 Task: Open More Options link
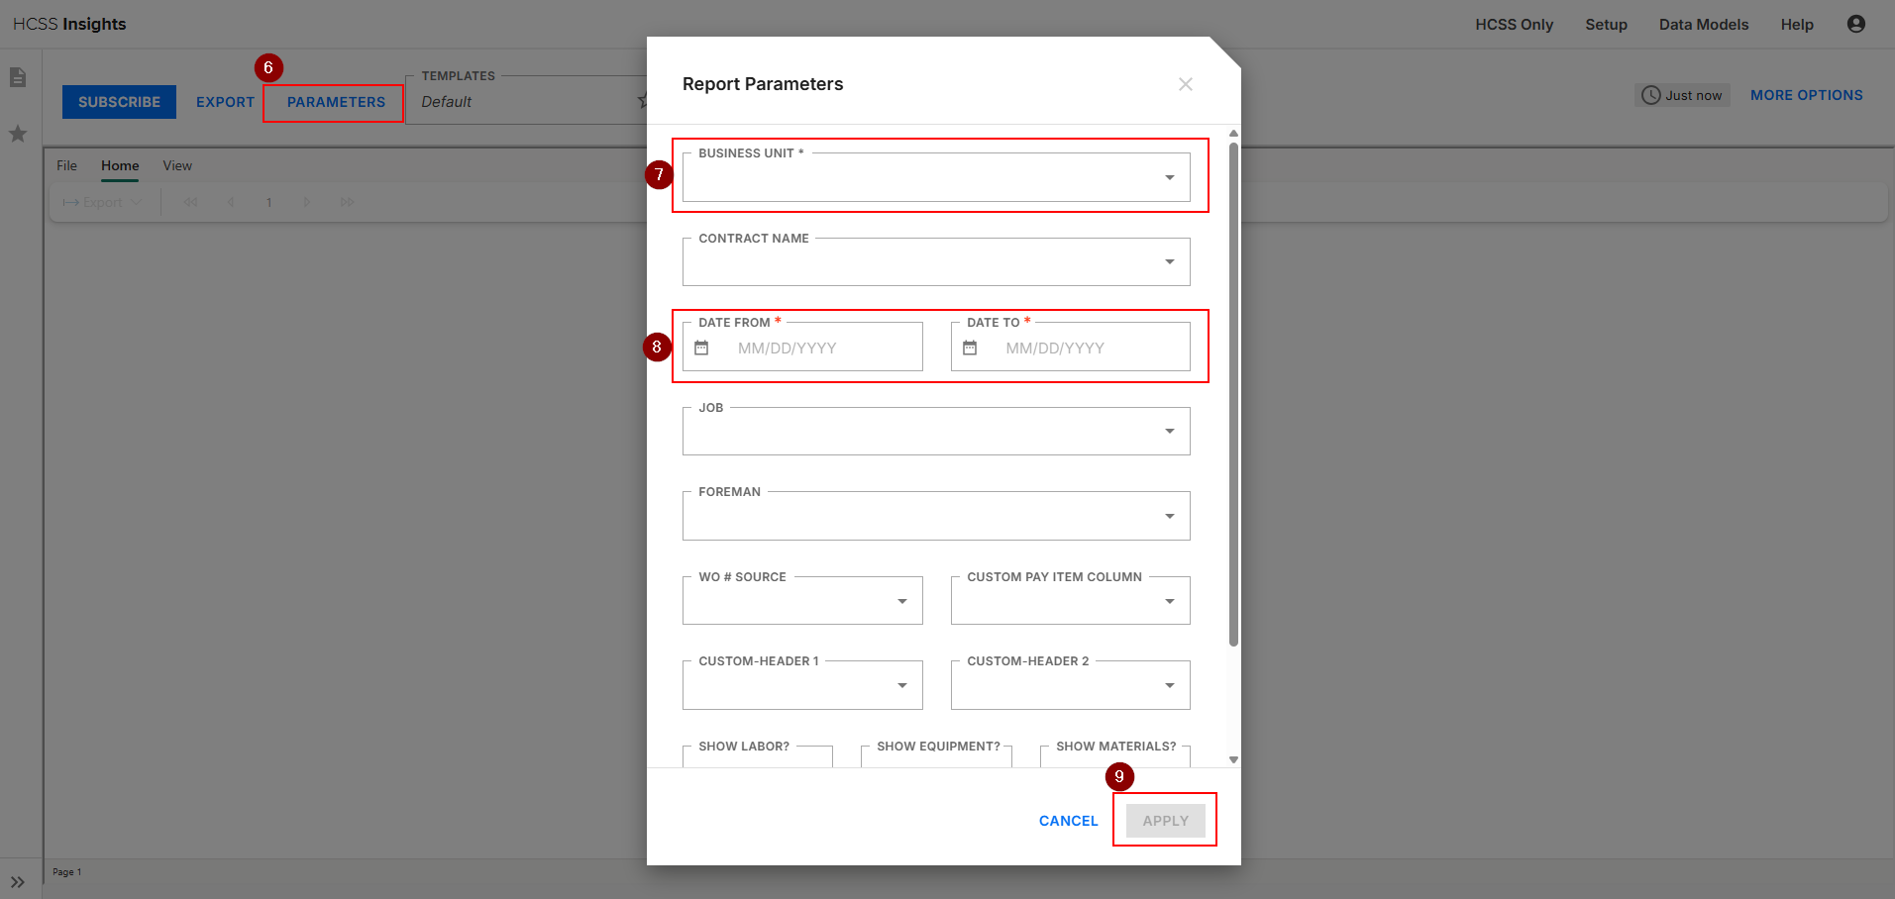point(1806,95)
